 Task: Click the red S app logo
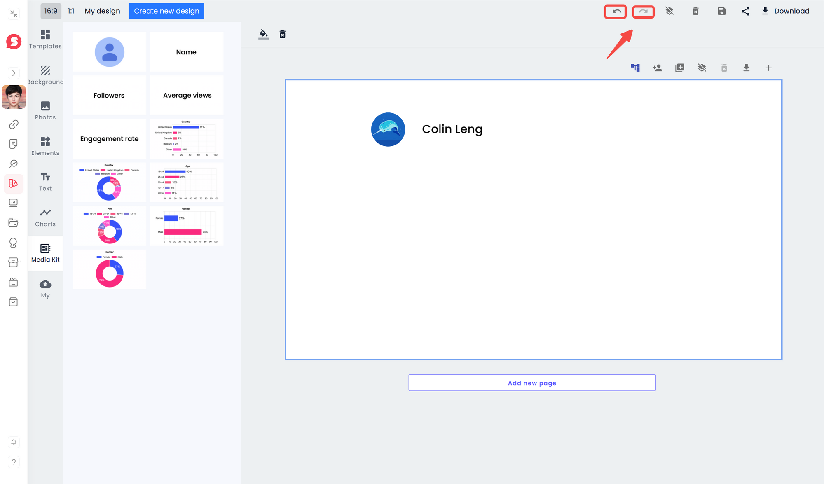(14, 41)
